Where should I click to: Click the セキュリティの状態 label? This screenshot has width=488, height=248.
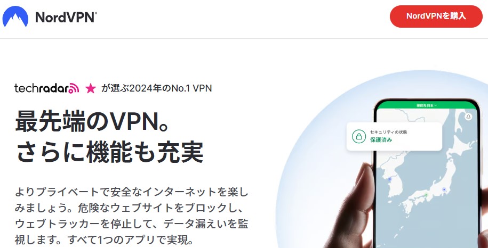click(x=388, y=132)
